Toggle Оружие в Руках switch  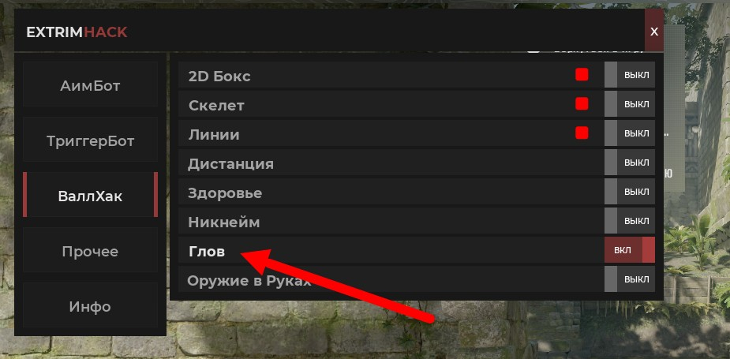point(630,279)
